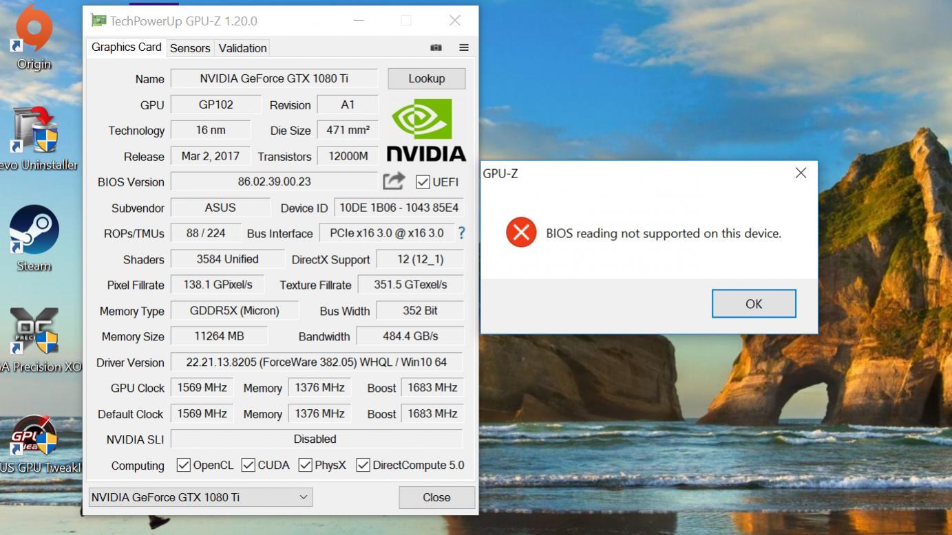Click the NVIDIA logo in GPU-Z
The image size is (952, 535).
(x=426, y=130)
